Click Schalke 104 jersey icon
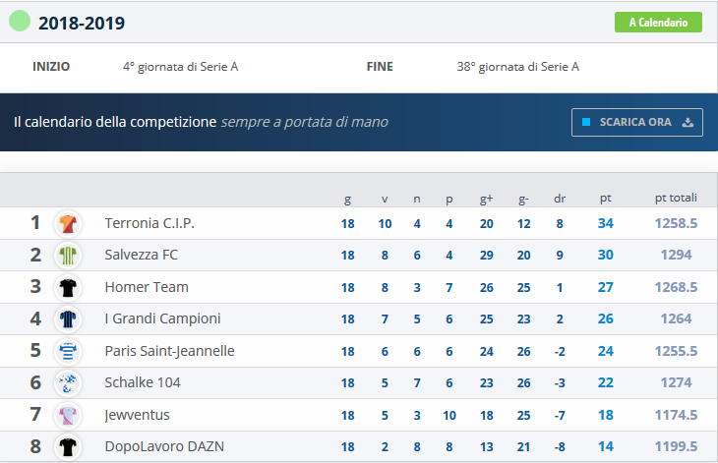This screenshot has width=718, height=463. point(68,383)
